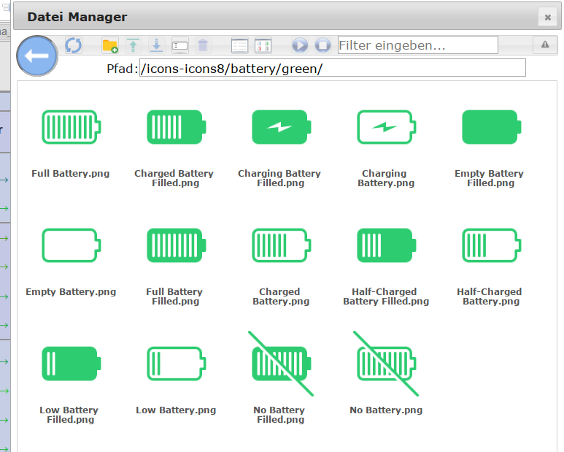Image resolution: width=564 pixels, height=452 pixels.
Task: Click the Pfad path text field
Action: pyautogui.click(x=332, y=68)
